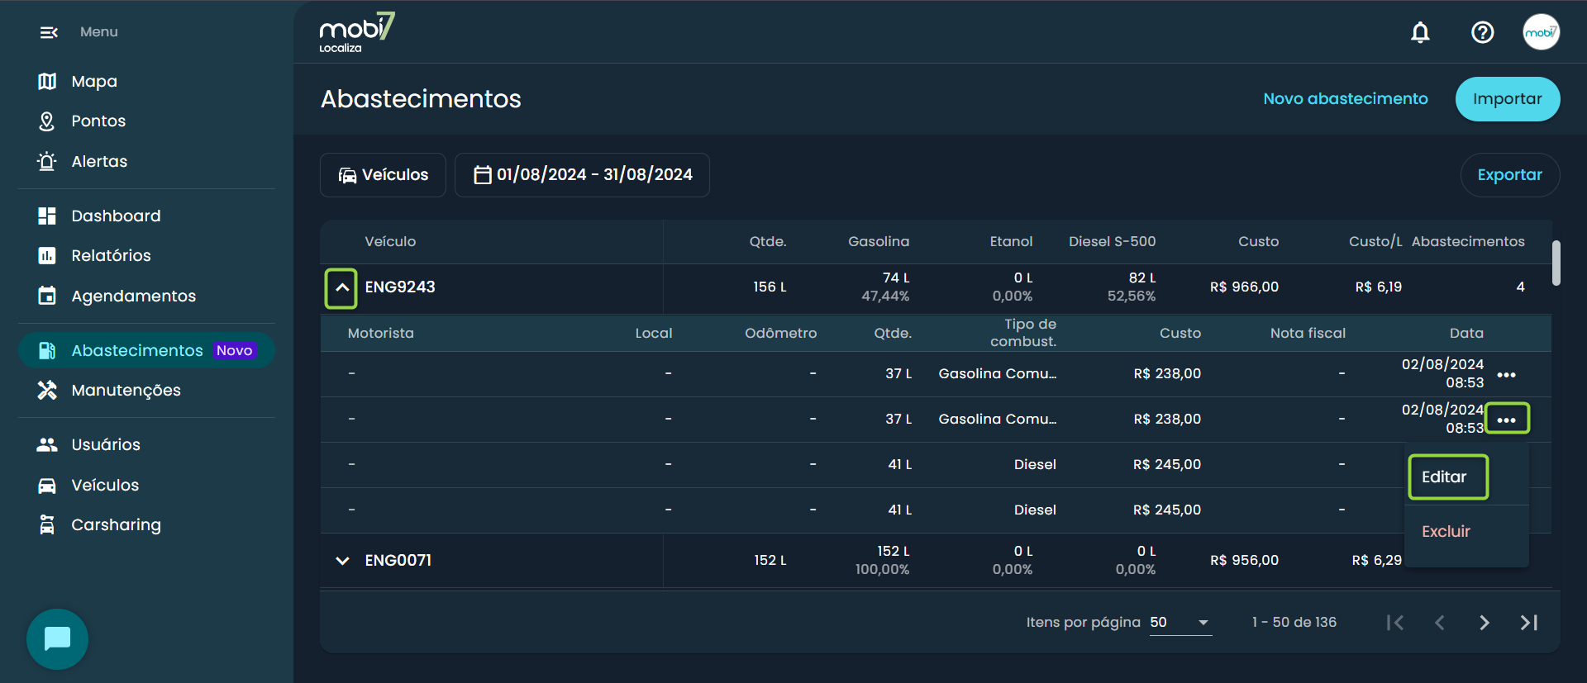Open the Agendamentos calendar icon
The height and width of the screenshot is (683, 1587).
point(47,296)
